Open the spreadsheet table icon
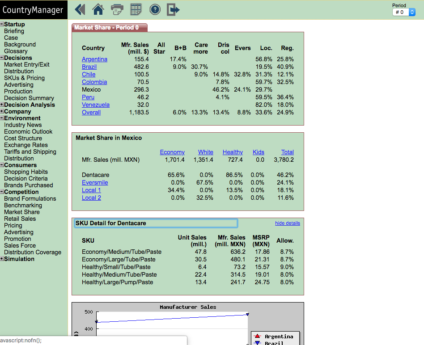Screen dimensions: 424x345 pos(136,10)
